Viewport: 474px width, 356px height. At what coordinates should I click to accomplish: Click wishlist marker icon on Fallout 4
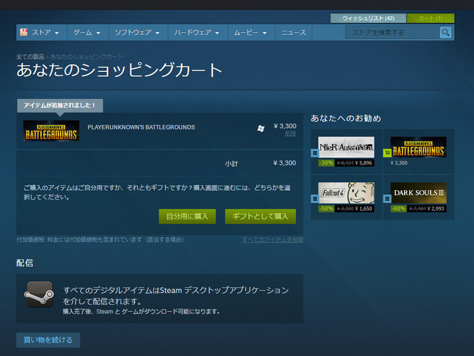click(x=315, y=199)
